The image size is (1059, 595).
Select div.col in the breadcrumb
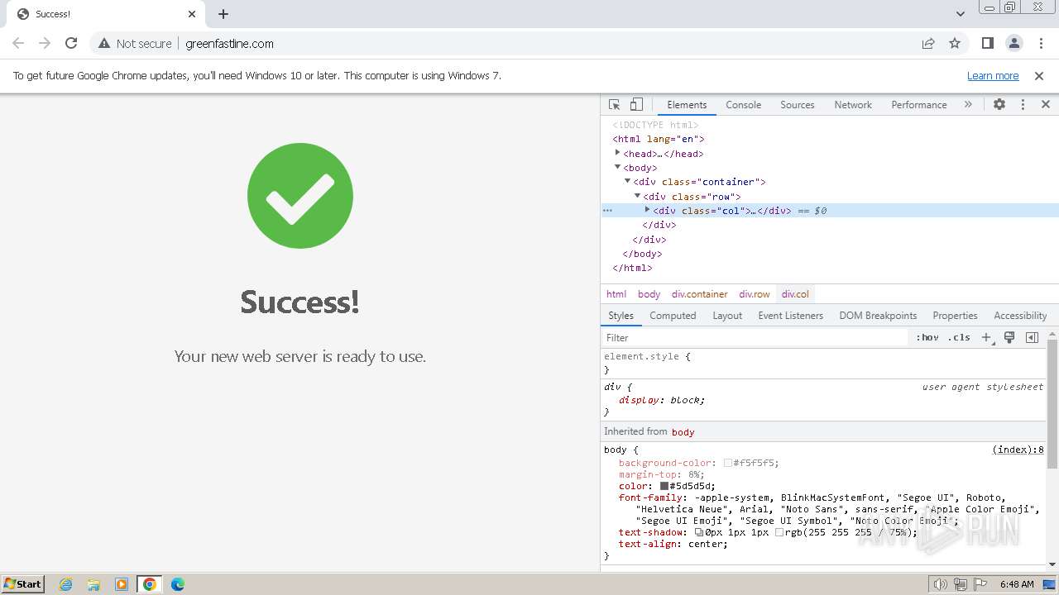pos(795,294)
